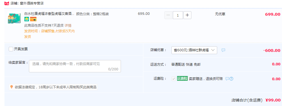Increase quantity with the plus button
Image resolution: width=282 pixels, height=106 pixels.
coord(187,15)
